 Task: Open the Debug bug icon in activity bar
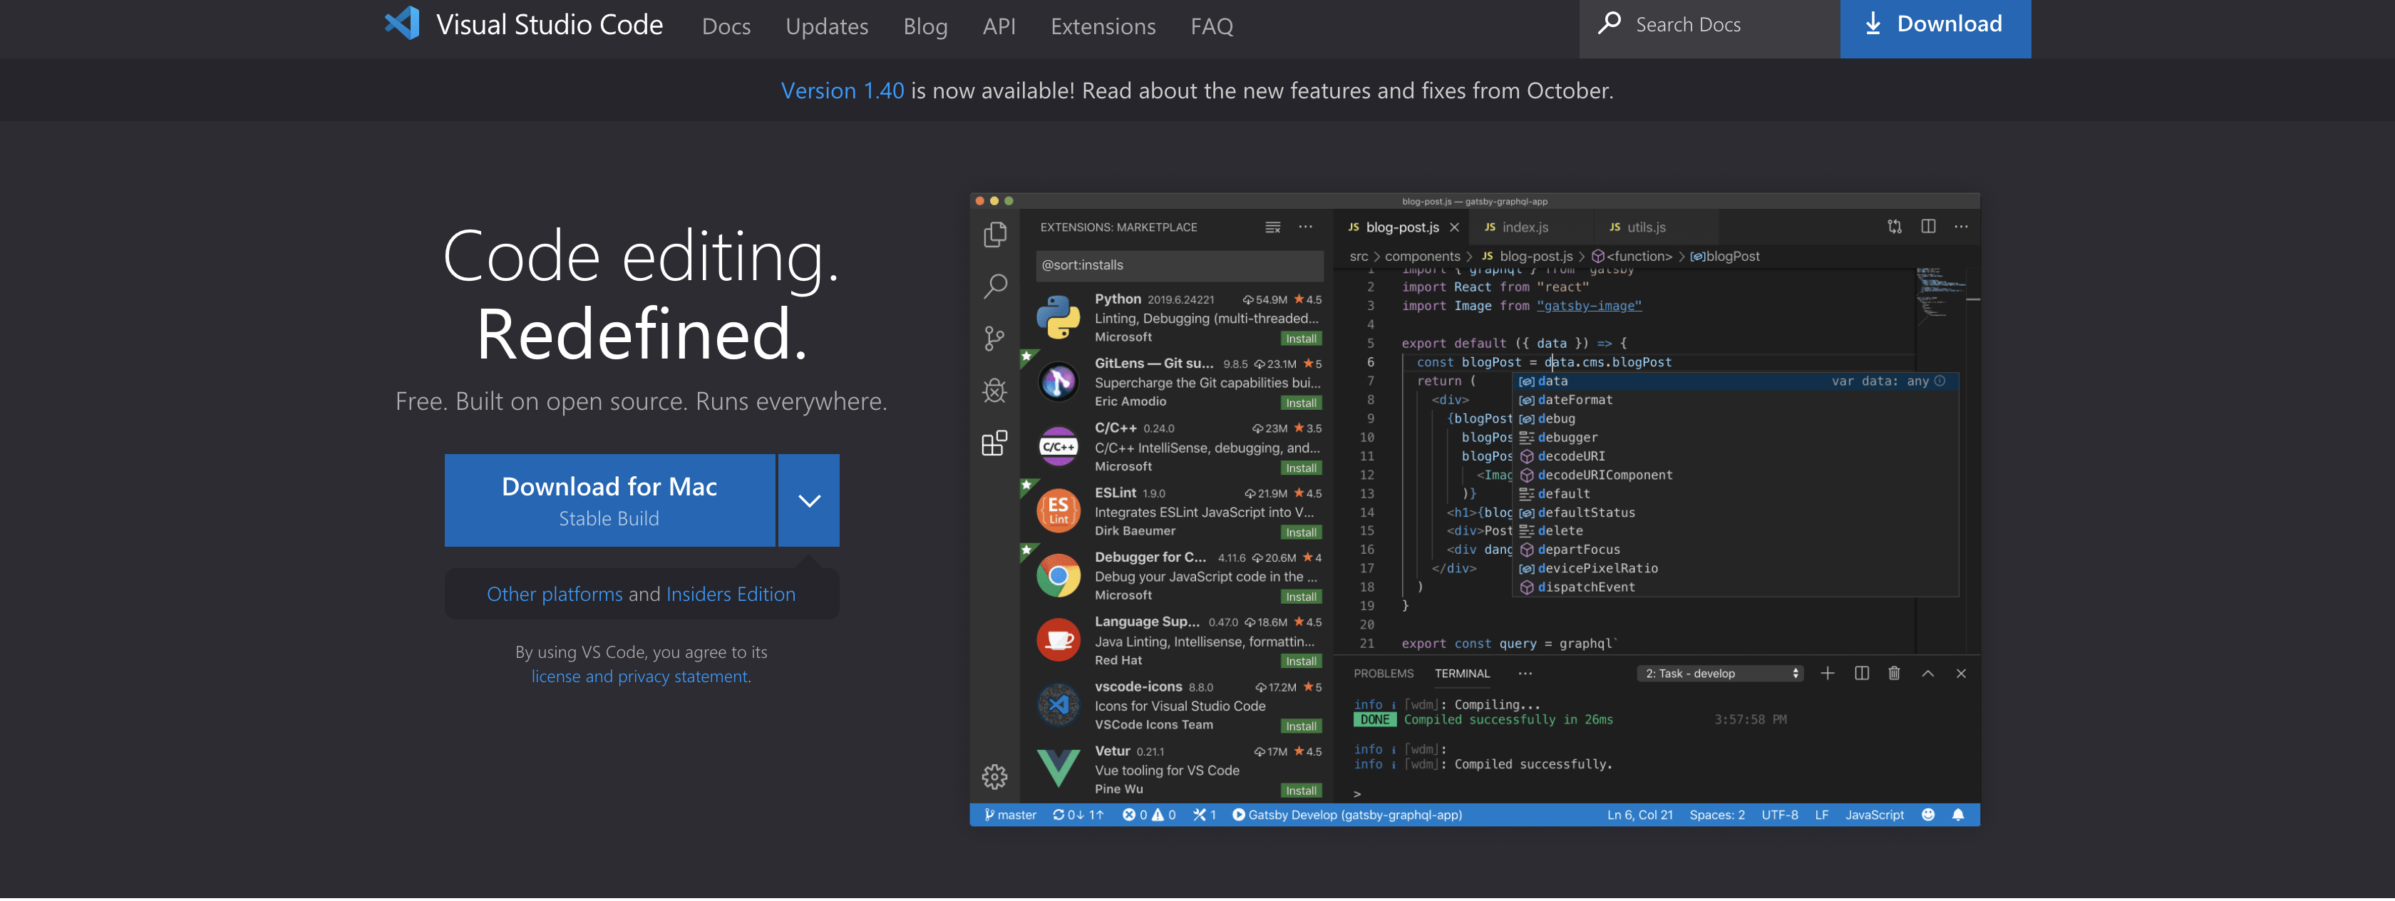pyautogui.click(x=995, y=391)
